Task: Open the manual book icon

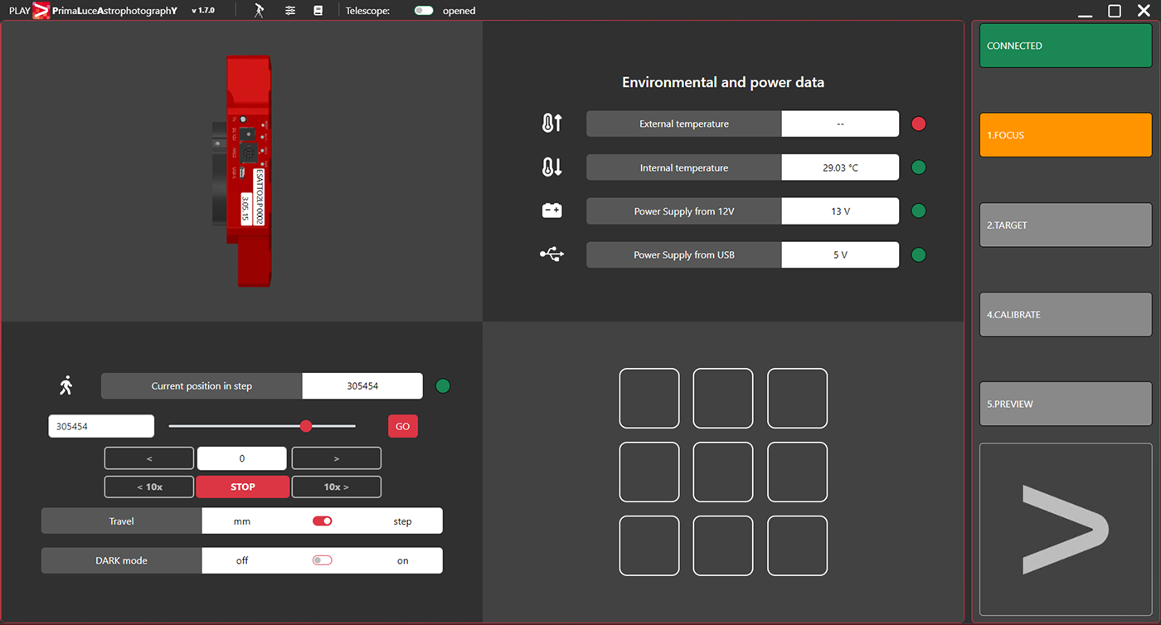Action: pos(318,11)
